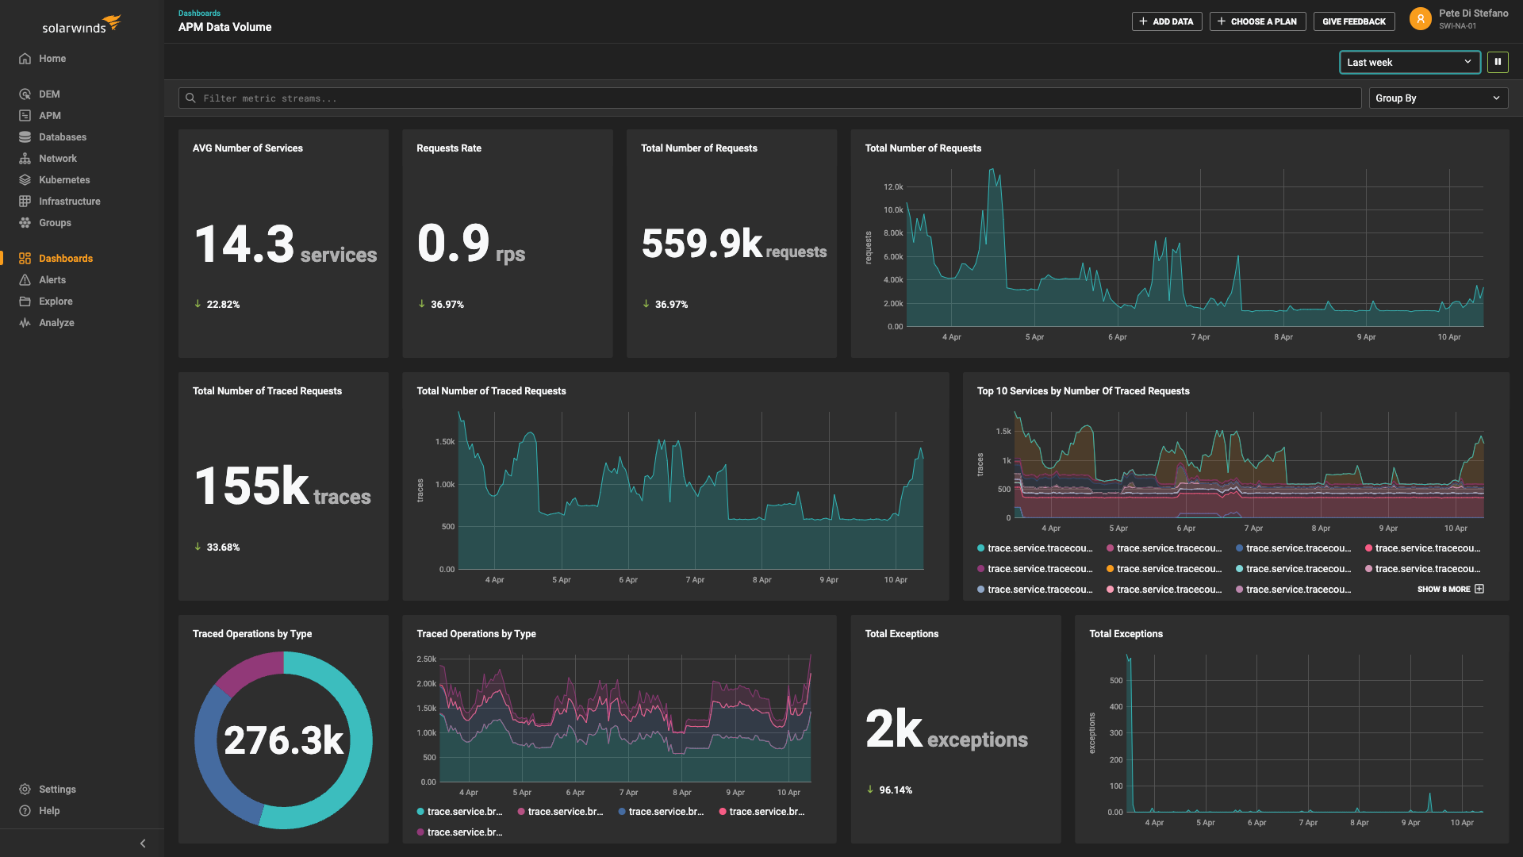1523x857 pixels.
Task: Select the Network sidebar icon
Action: coord(24,158)
